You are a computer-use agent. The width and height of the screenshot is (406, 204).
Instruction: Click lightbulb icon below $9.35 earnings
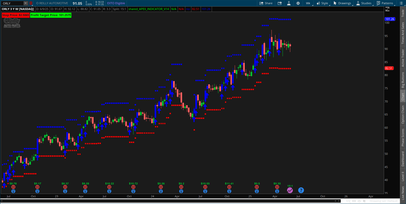277,191
